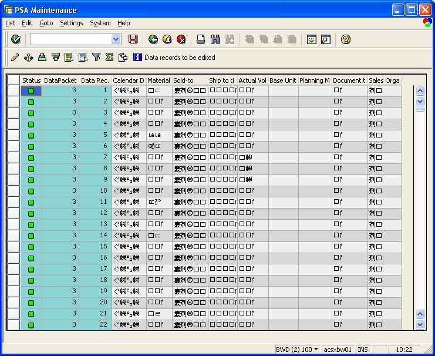Click the Sold-to column header
The height and width of the screenshot is (356, 435).
(x=190, y=80)
